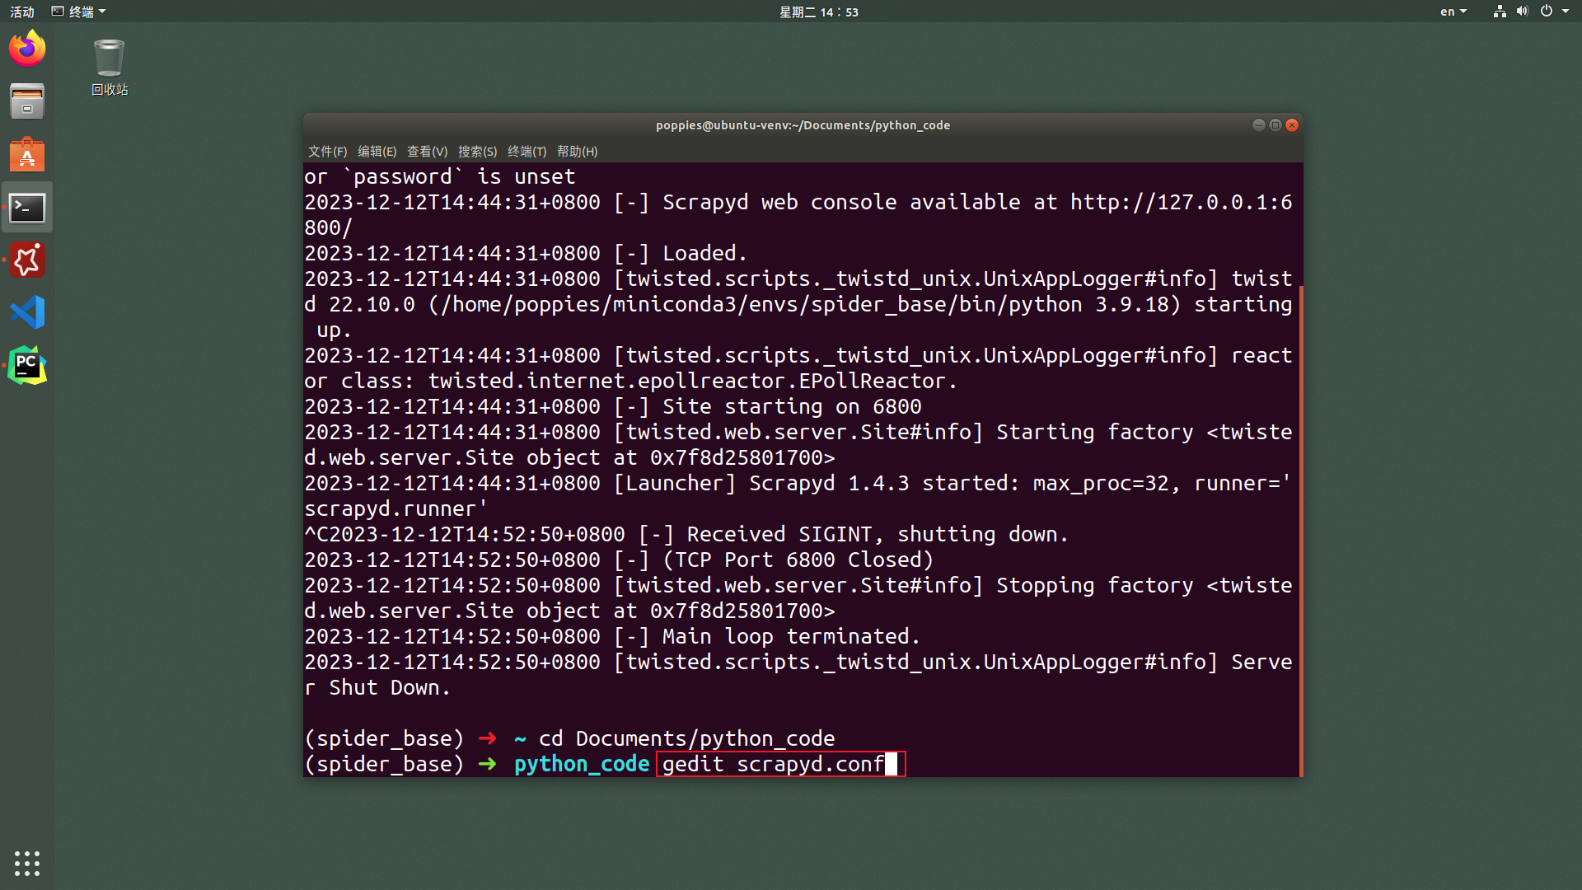Expand the en input source dropdown

click(x=1453, y=12)
